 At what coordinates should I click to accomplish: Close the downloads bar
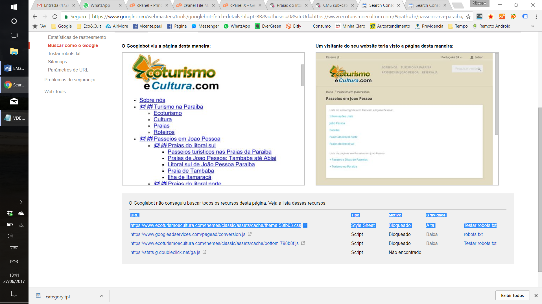pos(536,296)
